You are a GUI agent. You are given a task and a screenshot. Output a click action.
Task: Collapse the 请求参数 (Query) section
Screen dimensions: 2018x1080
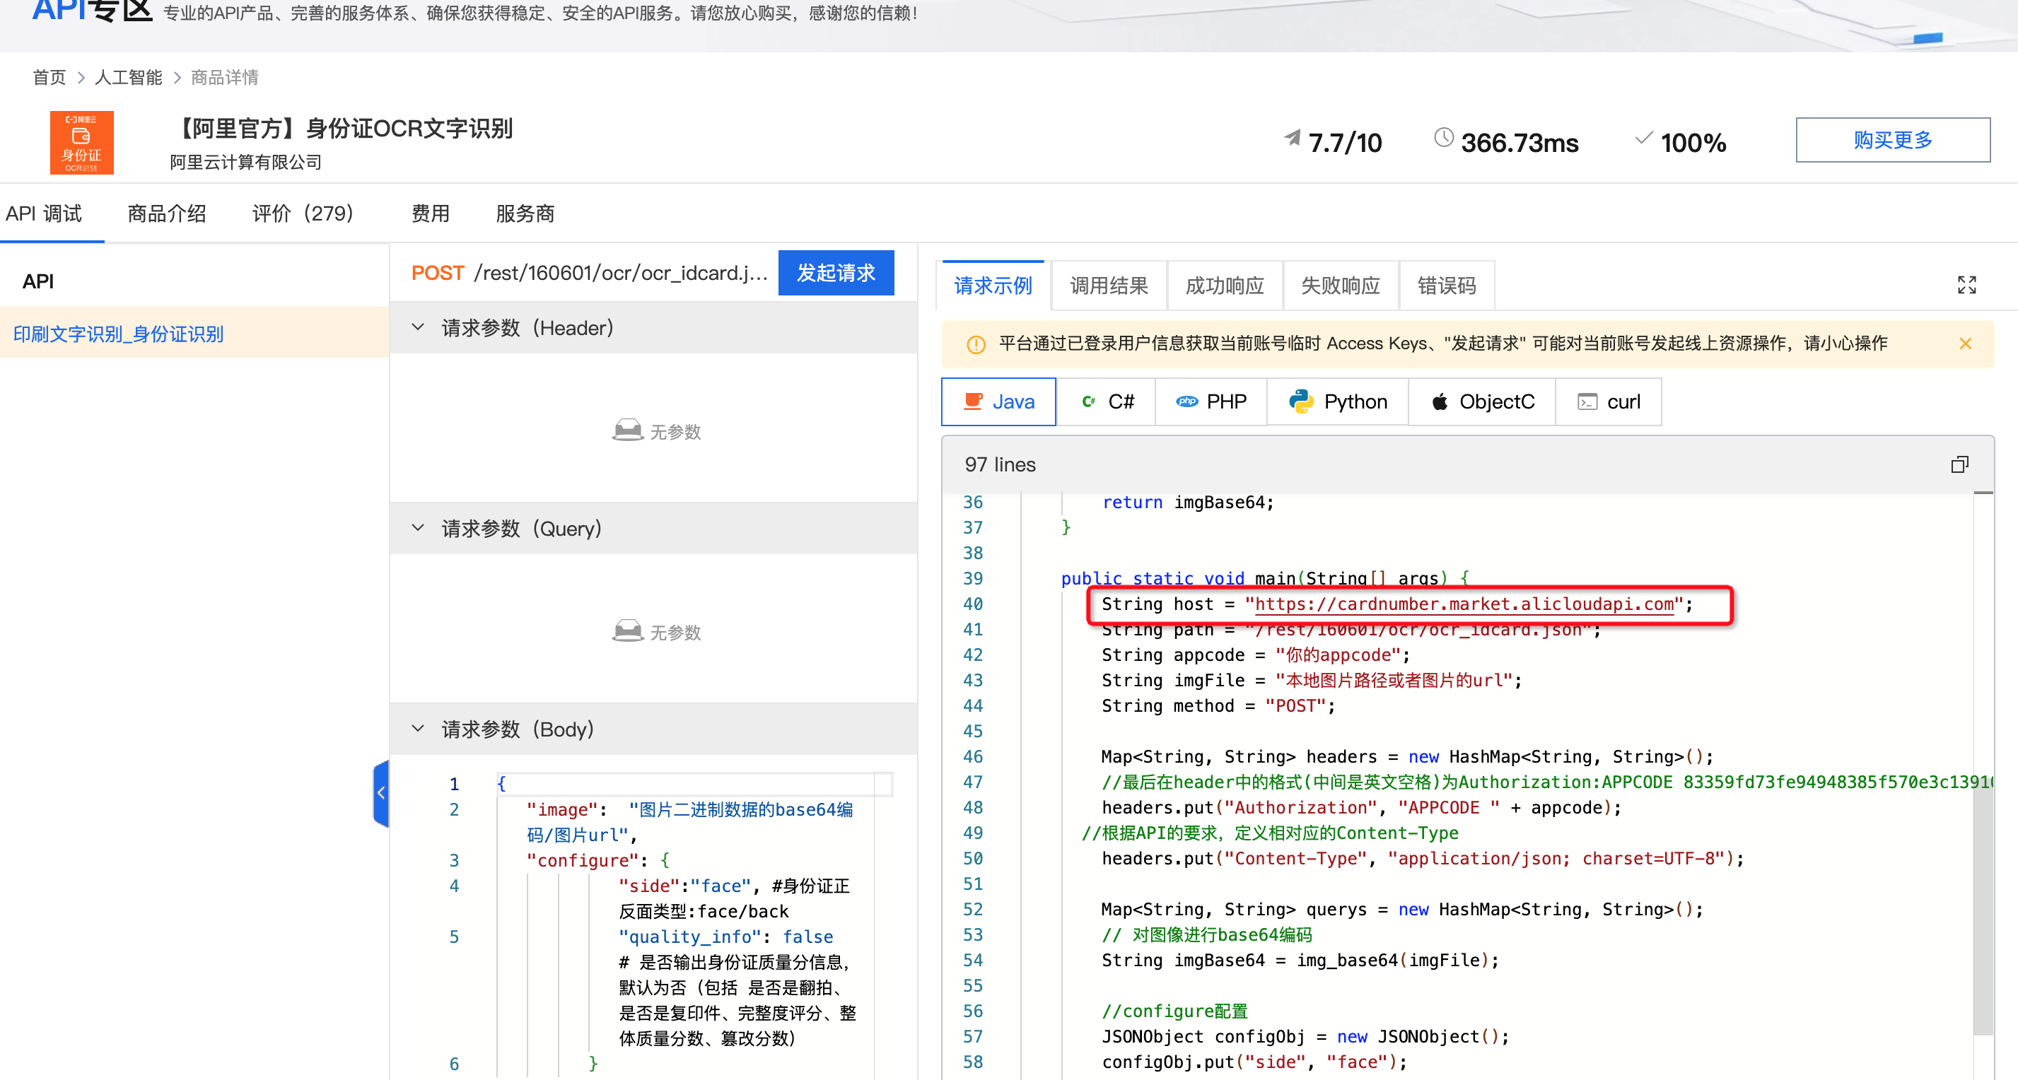pos(419,528)
